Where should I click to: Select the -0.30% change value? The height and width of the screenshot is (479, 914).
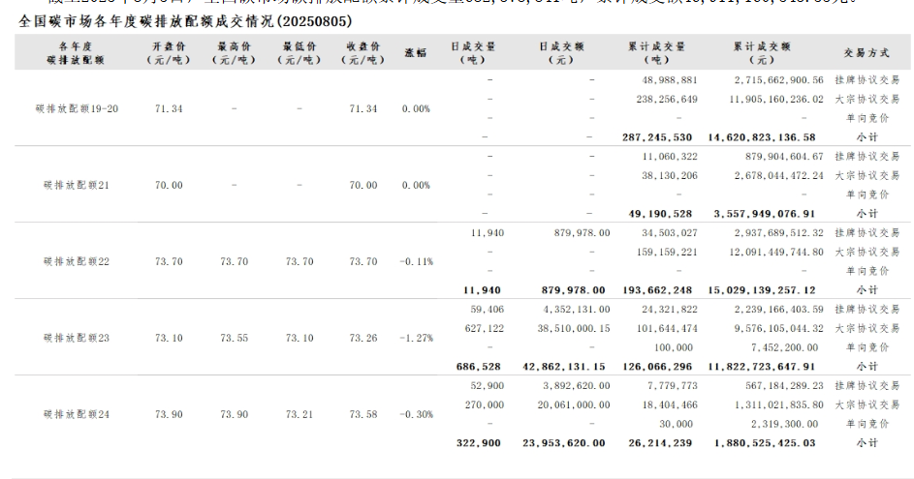pos(416,414)
